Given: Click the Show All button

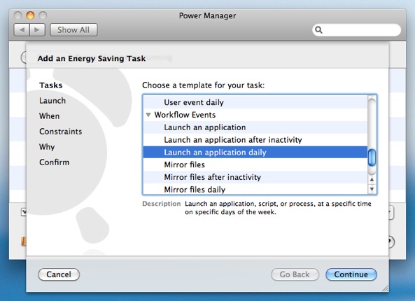Looking at the screenshot, I should (x=73, y=29).
